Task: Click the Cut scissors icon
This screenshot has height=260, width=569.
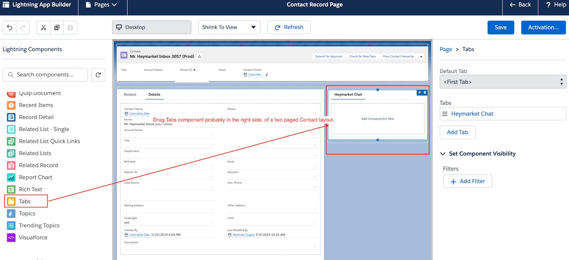Action: [x=43, y=27]
